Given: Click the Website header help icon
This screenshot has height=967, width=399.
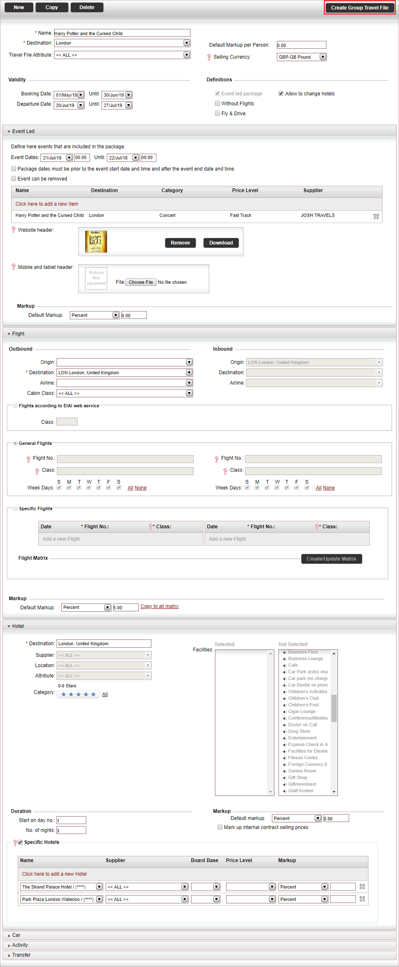Looking at the screenshot, I should (14, 230).
